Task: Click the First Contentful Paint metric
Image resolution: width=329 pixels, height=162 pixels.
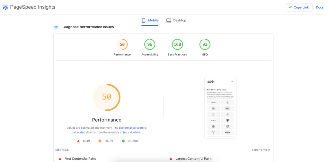Action: pyautogui.click(x=80, y=159)
